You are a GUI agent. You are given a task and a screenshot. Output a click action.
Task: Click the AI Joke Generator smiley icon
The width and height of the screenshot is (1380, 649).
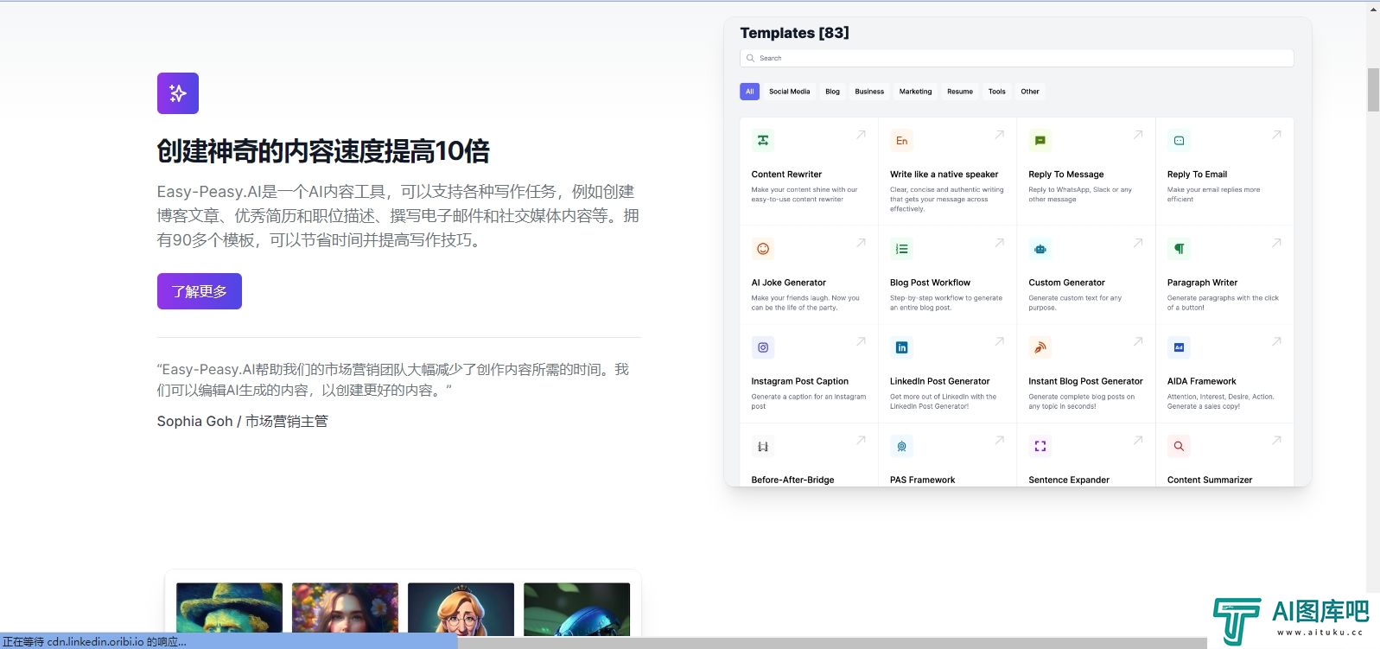(763, 249)
